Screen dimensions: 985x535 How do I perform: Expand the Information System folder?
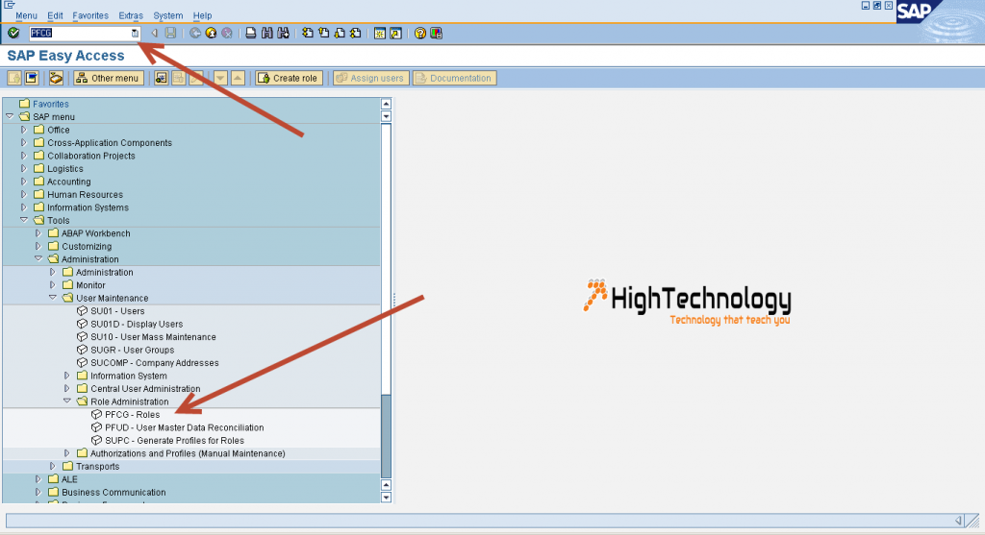pos(67,376)
